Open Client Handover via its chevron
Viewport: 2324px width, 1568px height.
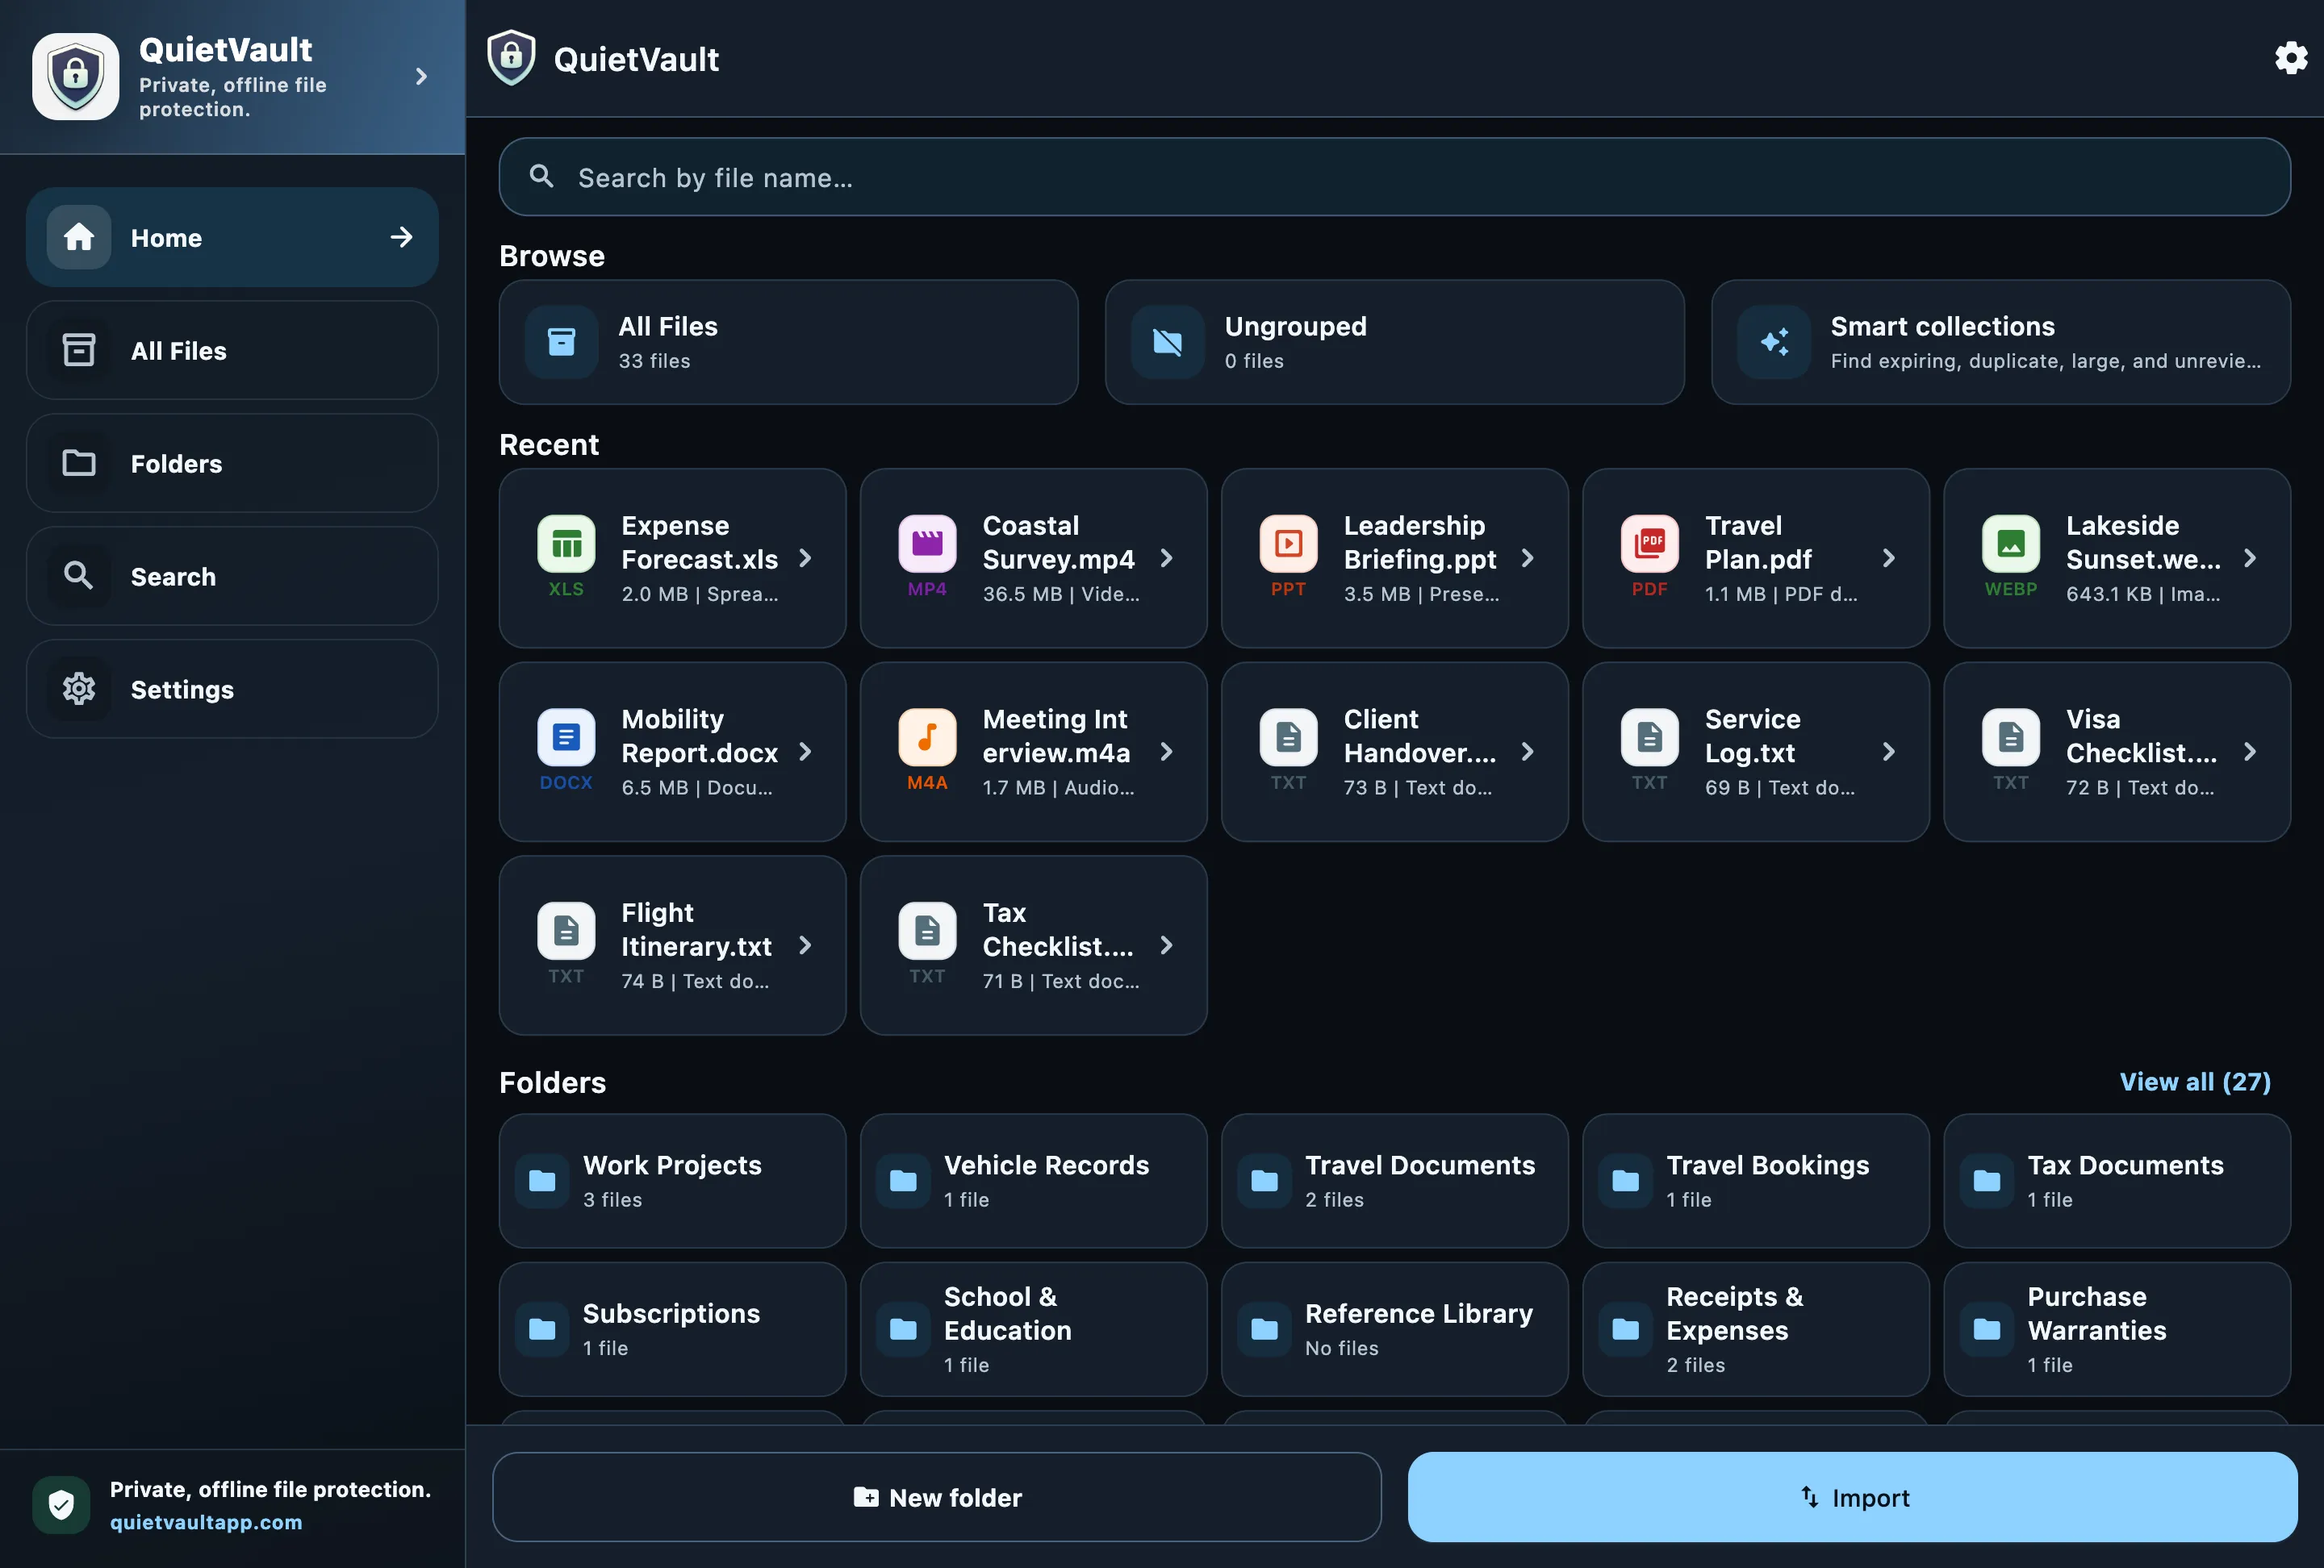click(1527, 753)
